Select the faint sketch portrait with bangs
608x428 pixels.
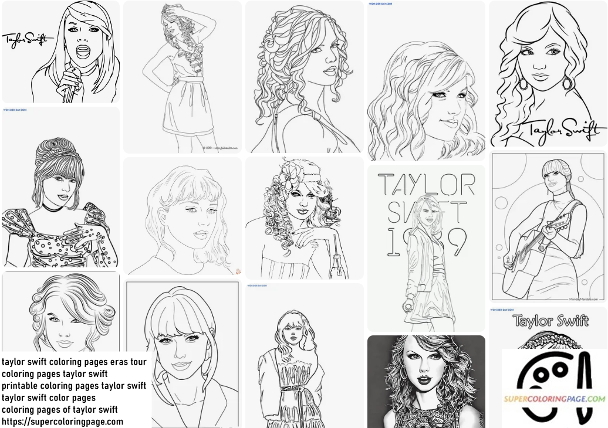[x=183, y=216]
